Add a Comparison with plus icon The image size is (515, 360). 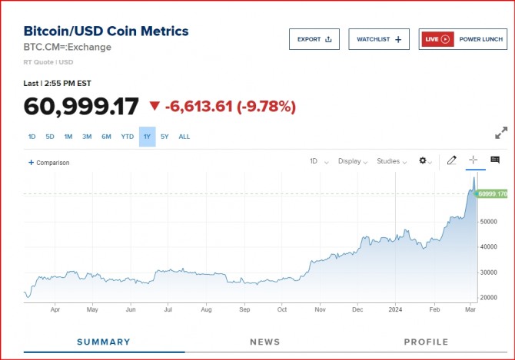[48, 163]
